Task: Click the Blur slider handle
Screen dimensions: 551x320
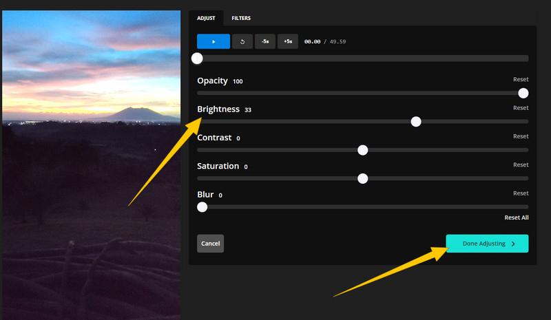Action: 202,206
